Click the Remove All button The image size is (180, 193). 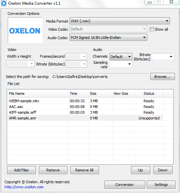84,170
